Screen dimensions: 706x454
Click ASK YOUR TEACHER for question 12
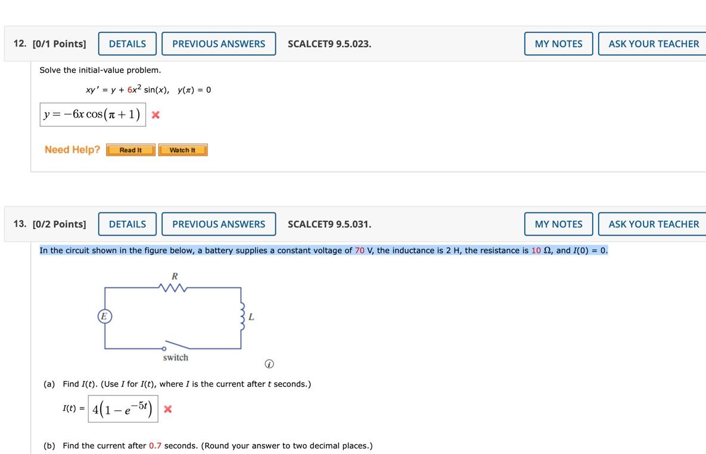654,44
